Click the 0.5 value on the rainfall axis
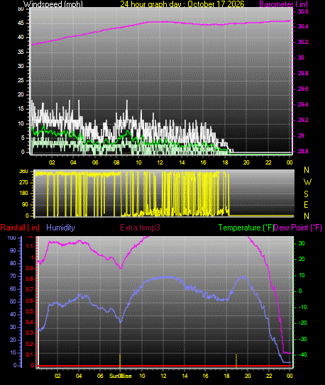 (x=30, y=311)
